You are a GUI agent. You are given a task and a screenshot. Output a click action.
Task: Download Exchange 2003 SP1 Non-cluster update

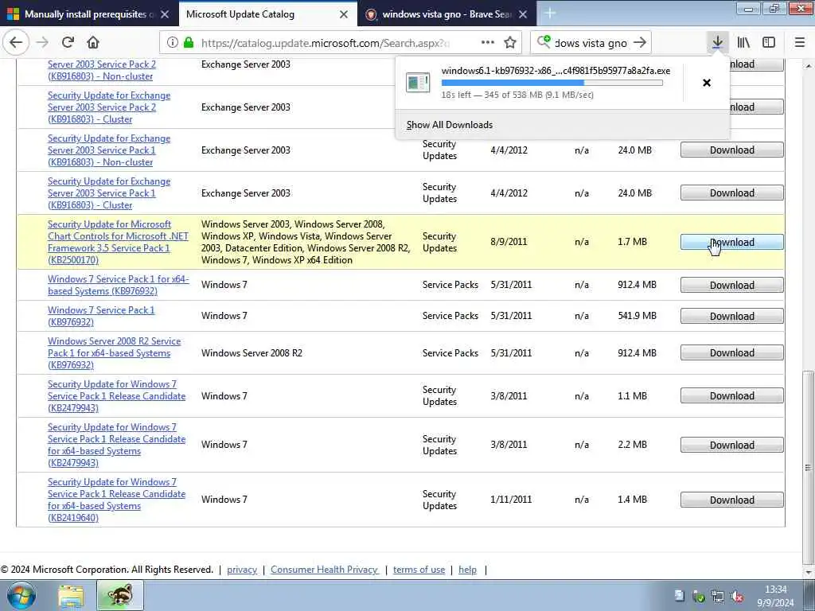732,150
